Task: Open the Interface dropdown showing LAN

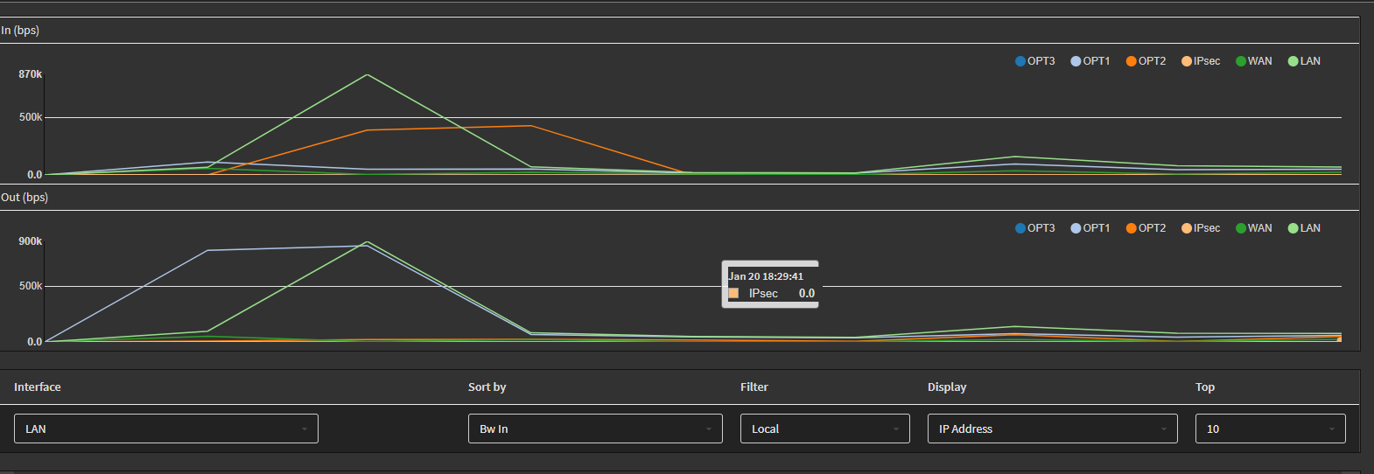Action: click(166, 429)
